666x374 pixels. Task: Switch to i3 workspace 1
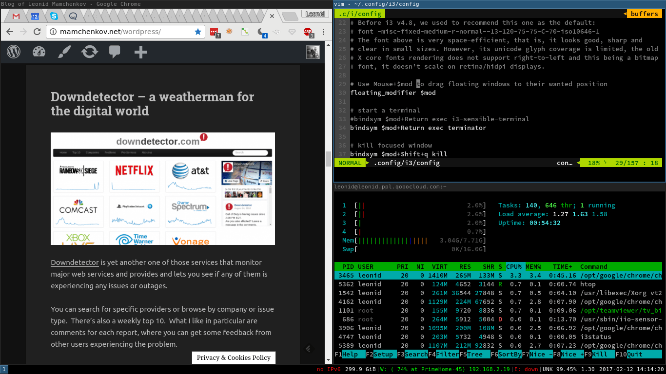click(x=4, y=369)
